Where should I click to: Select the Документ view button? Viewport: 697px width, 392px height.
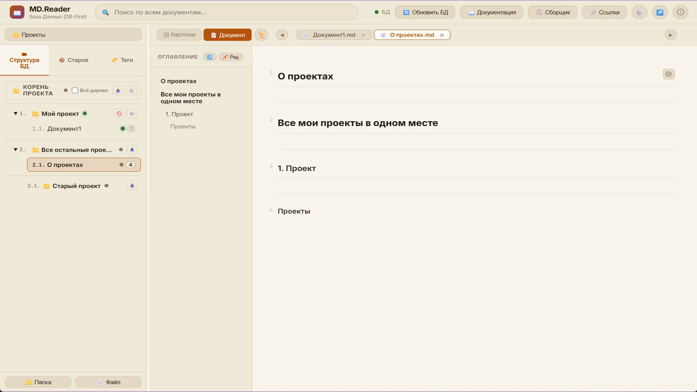[x=228, y=35]
